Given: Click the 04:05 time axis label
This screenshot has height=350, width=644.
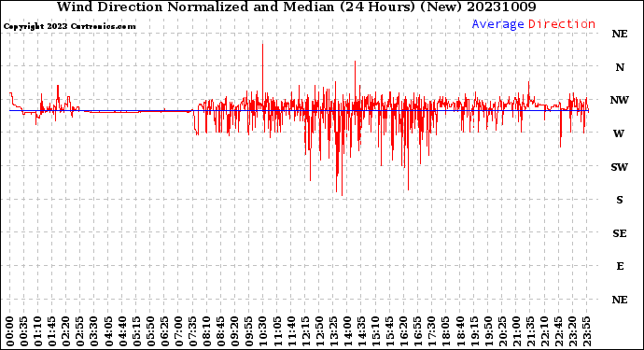Looking at the screenshot, I should click(x=108, y=331).
